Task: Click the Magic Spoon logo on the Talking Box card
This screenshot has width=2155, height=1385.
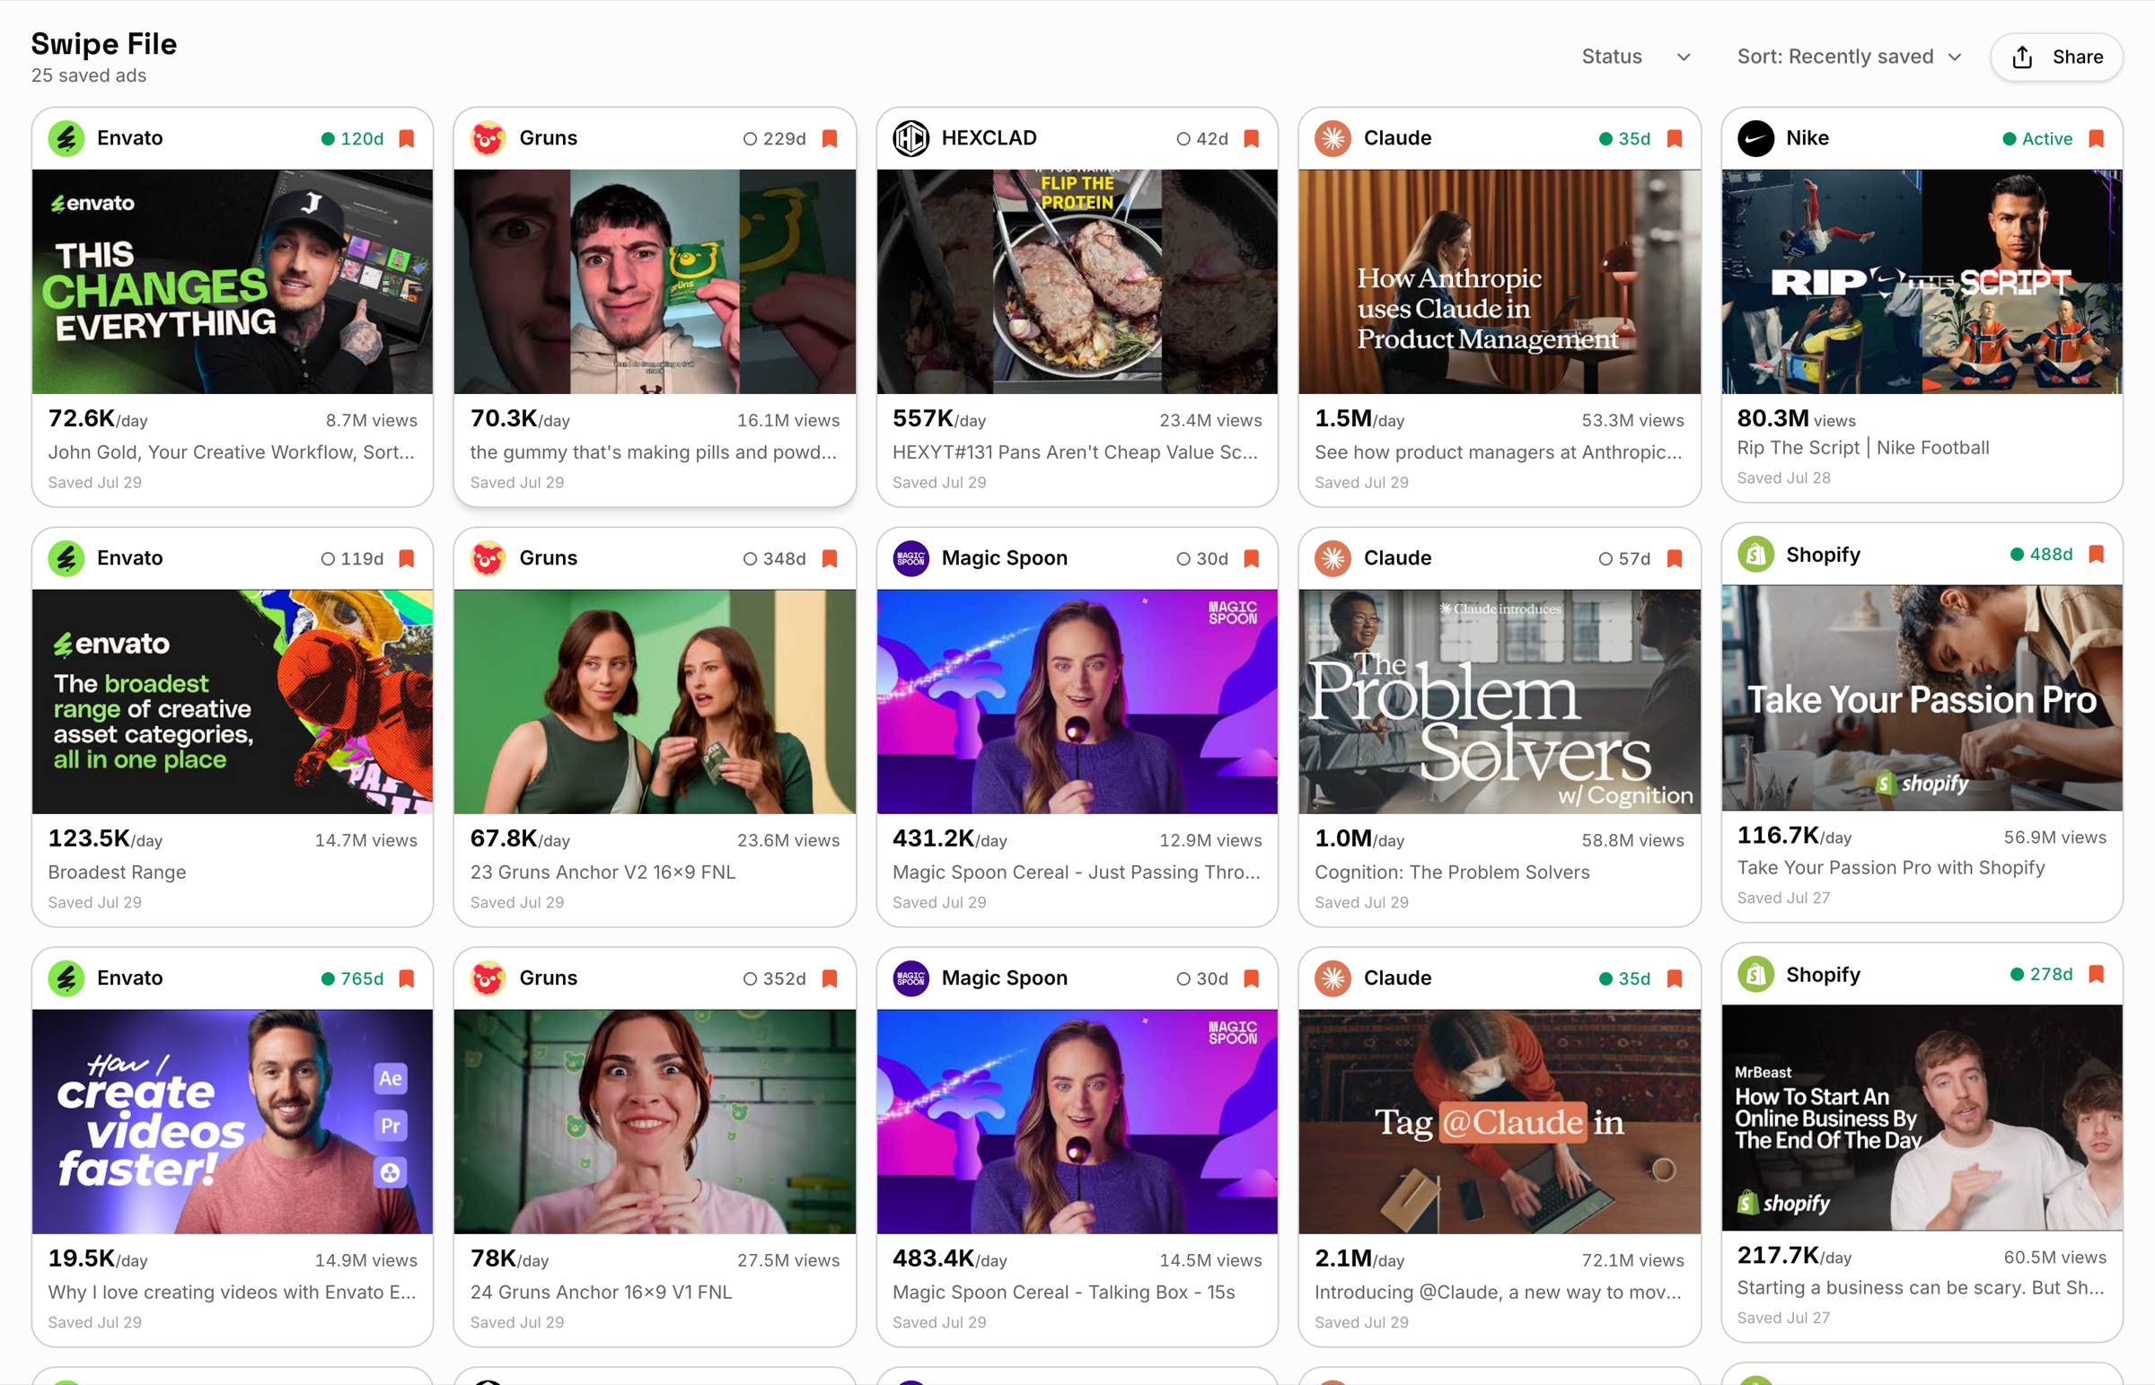Action: [x=911, y=978]
